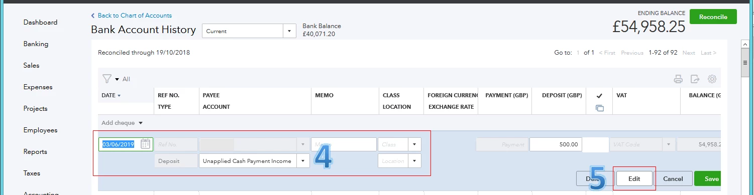Expand the Location dropdown

pos(414,161)
